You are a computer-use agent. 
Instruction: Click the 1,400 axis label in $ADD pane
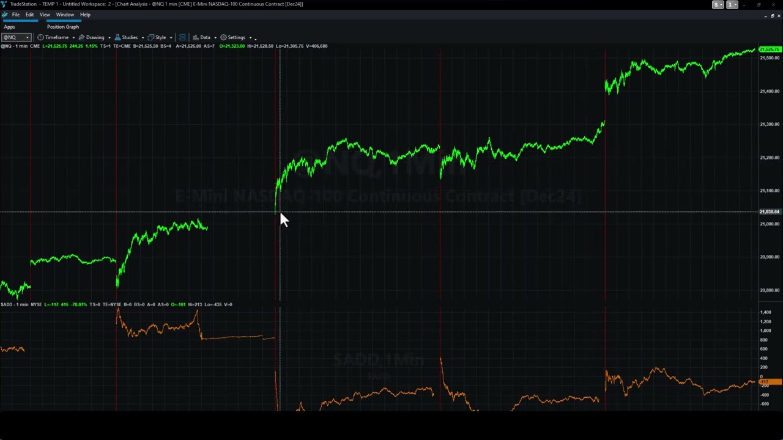coord(765,312)
